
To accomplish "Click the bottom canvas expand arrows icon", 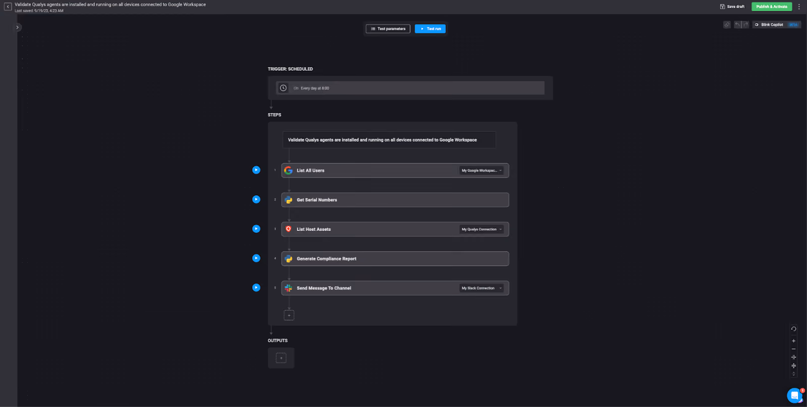I will (x=793, y=374).
